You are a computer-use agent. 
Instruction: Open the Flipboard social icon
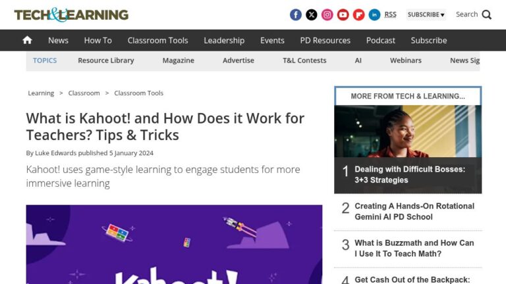359,15
